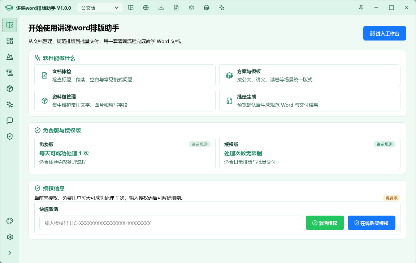Click the orange 免费版 status badge
Image resolution: width=416 pixels, height=263 pixels.
coord(391,198)
